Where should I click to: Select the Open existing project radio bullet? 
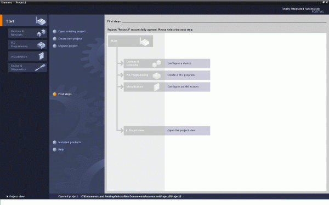(54, 31)
